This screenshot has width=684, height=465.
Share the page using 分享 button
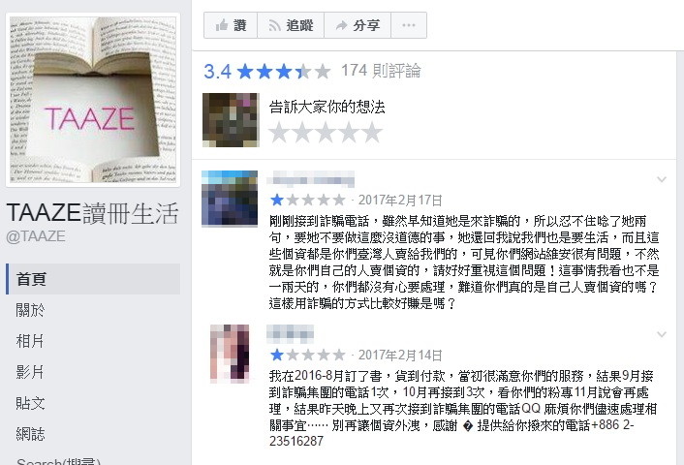click(x=358, y=25)
